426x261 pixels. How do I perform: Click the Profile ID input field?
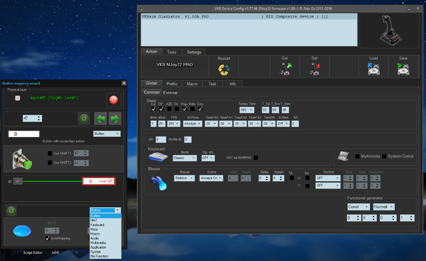[188, 139]
